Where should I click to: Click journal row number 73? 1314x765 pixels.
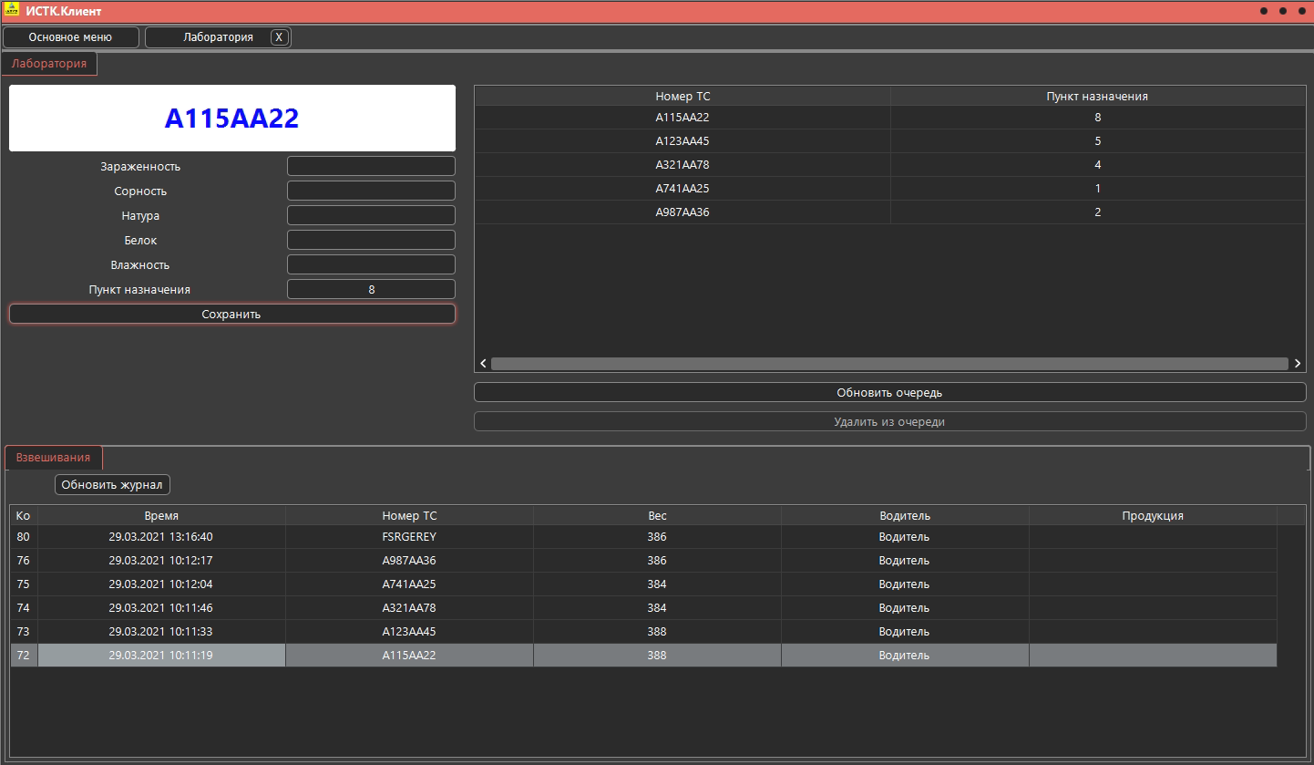coord(24,632)
